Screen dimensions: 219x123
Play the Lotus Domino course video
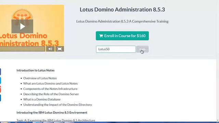point(22,26)
